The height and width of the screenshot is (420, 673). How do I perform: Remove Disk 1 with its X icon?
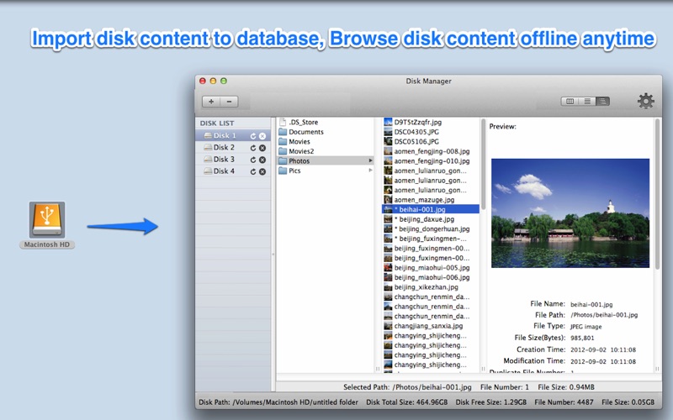click(x=262, y=136)
